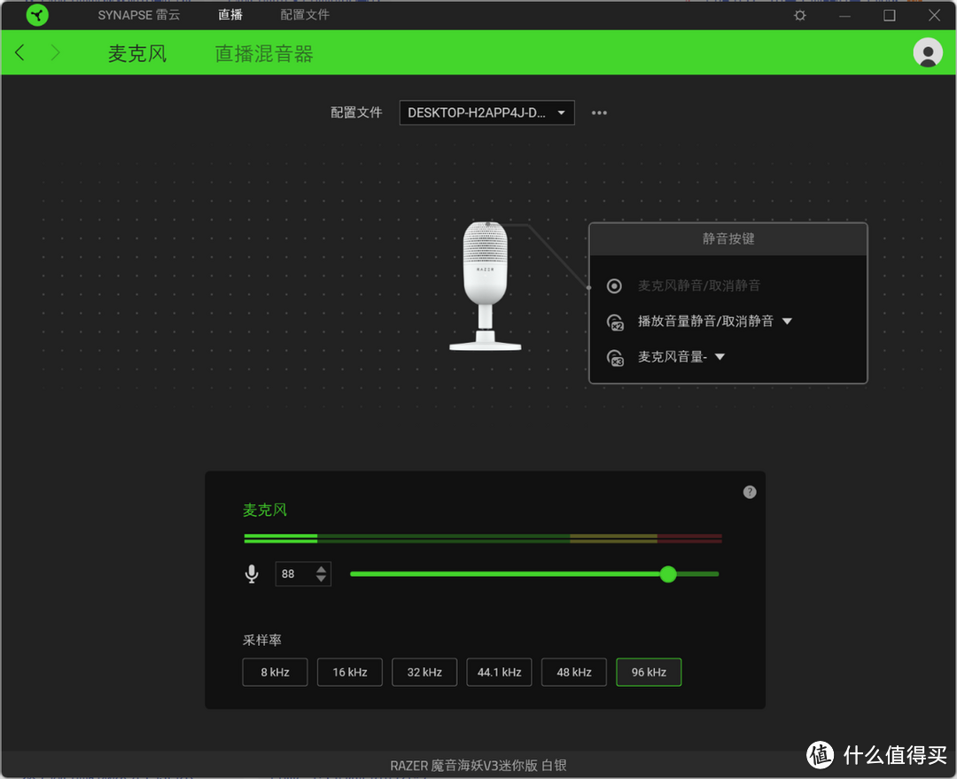Select 44.1 kHz sample rate
Image resolution: width=957 pixels, height=779 pixels.
point(499,672)
